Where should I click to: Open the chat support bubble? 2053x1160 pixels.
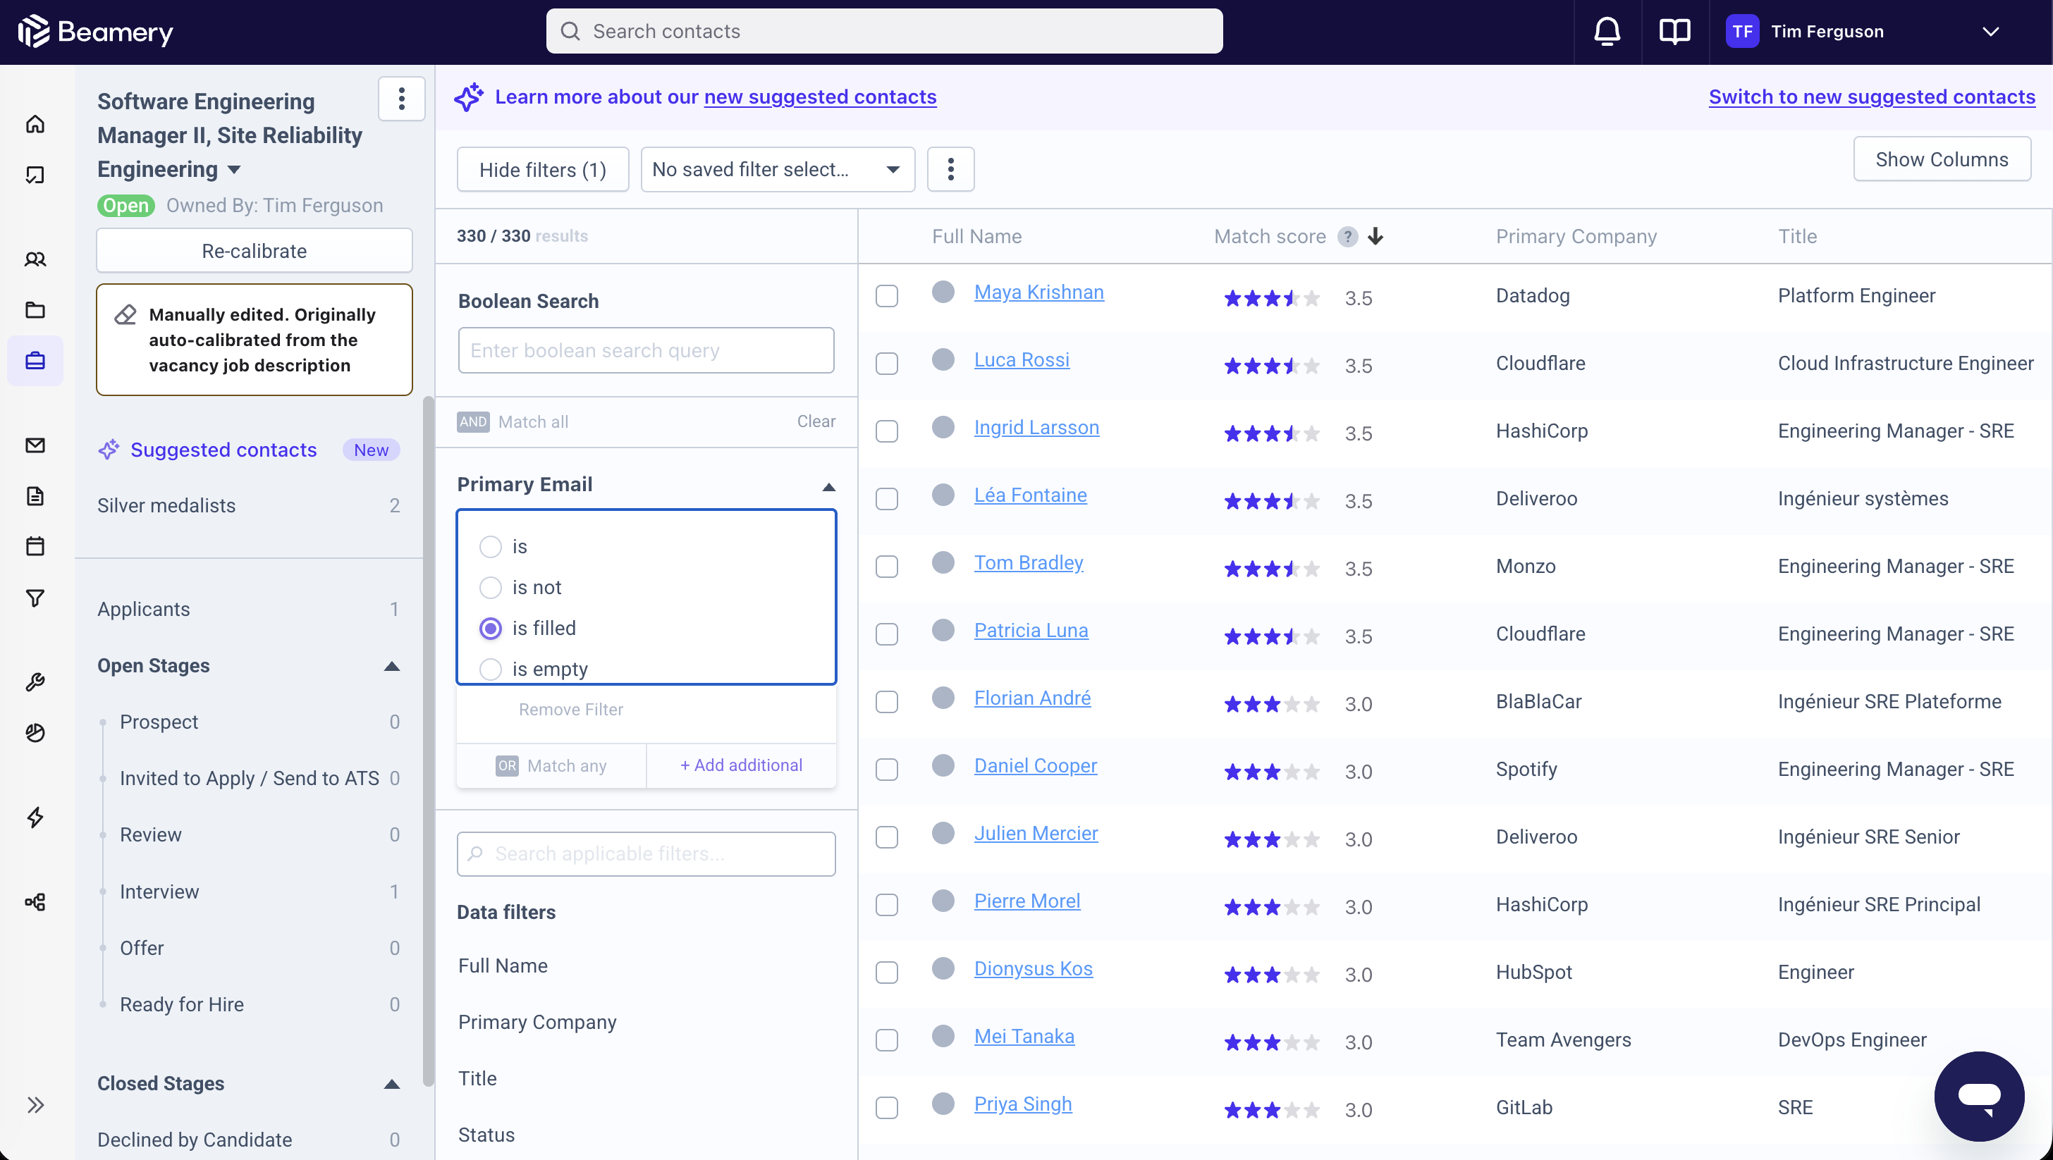point(1979,1097)
